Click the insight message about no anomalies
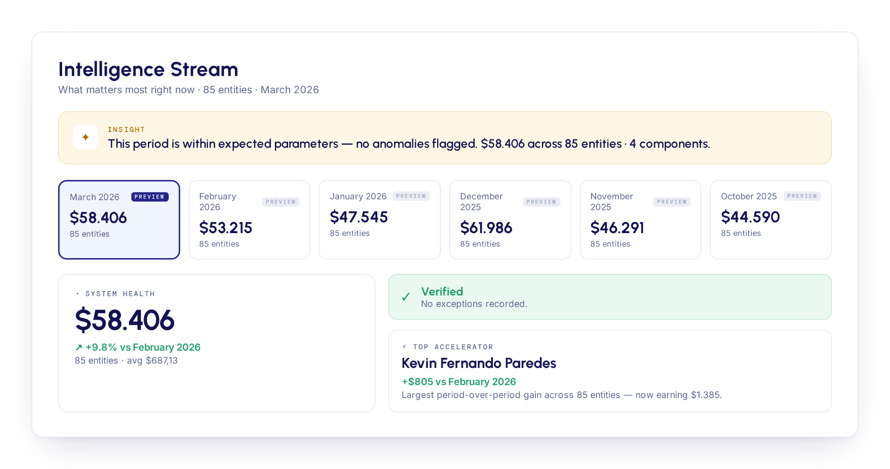 coord(409,144)
